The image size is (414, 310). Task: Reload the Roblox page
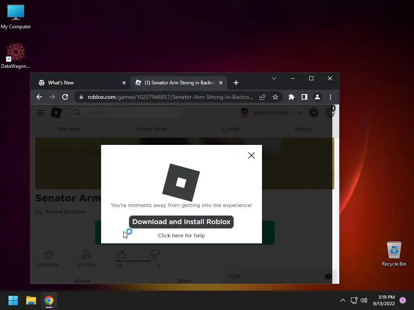tap(65, 97)
